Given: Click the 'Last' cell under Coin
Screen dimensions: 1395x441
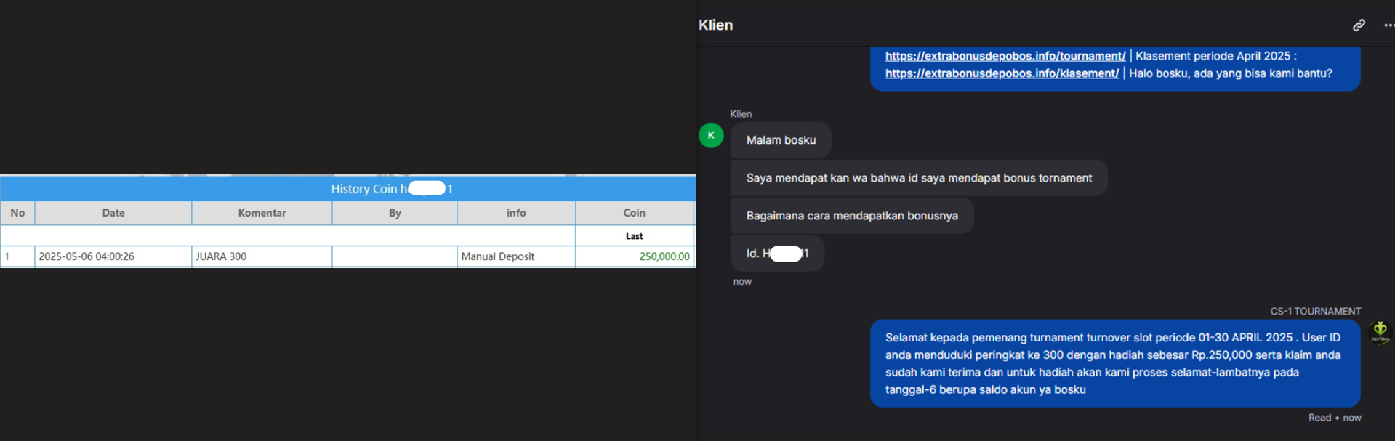Looking at the screenshot, I should click(x=635, y=236).
